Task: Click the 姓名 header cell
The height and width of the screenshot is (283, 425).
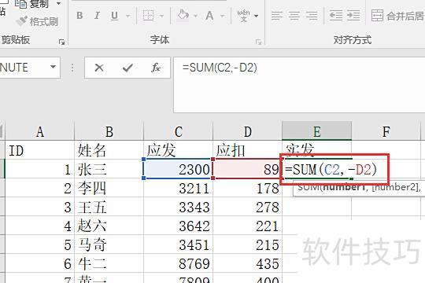Action: point(109,150)
